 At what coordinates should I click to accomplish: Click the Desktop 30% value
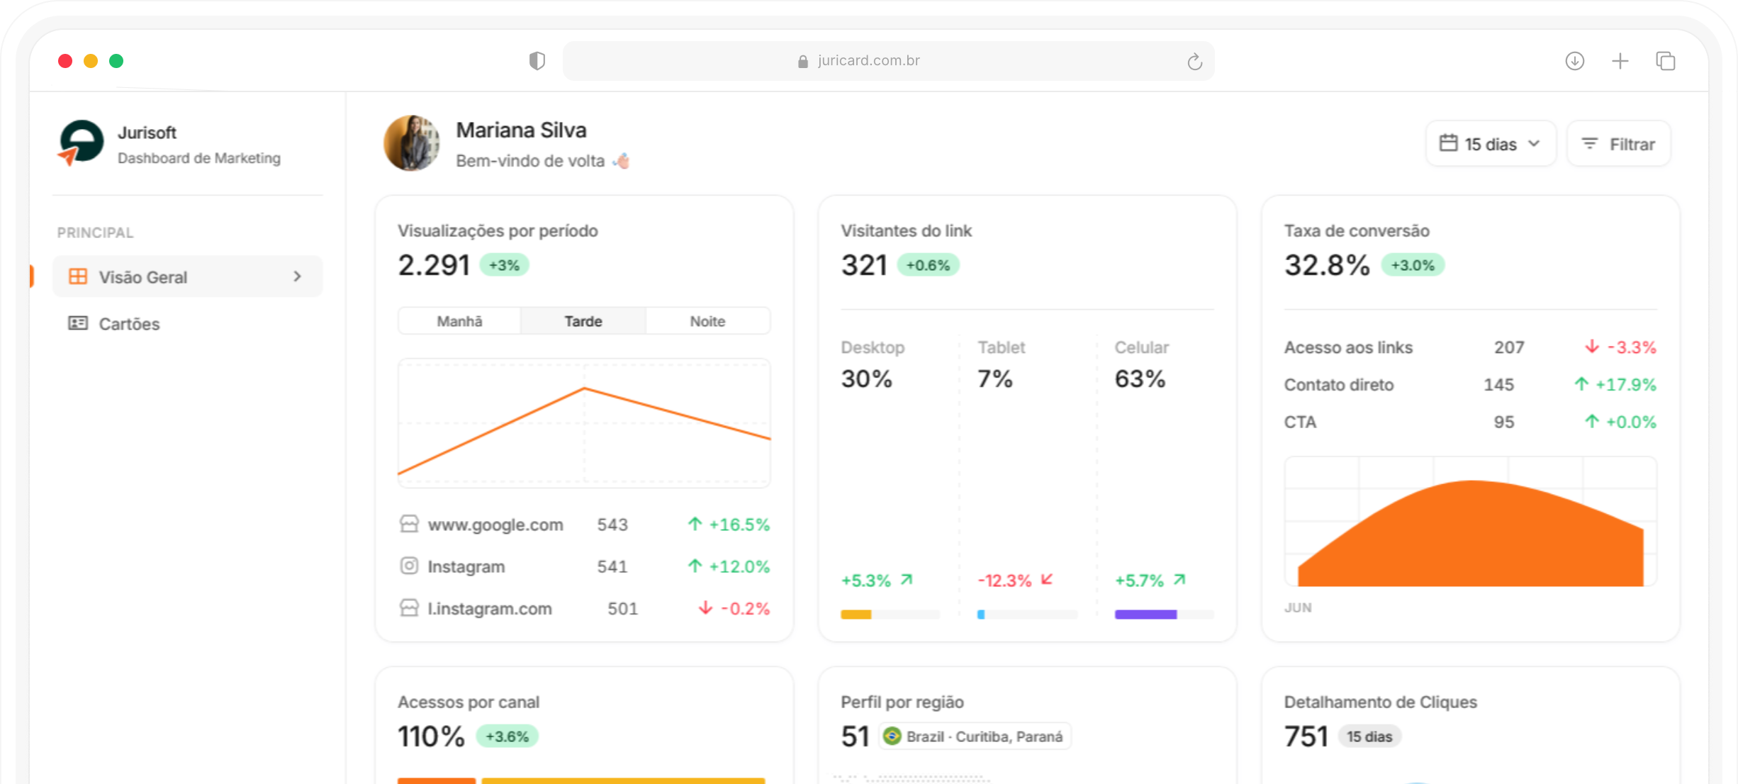(x=866, y=379)
